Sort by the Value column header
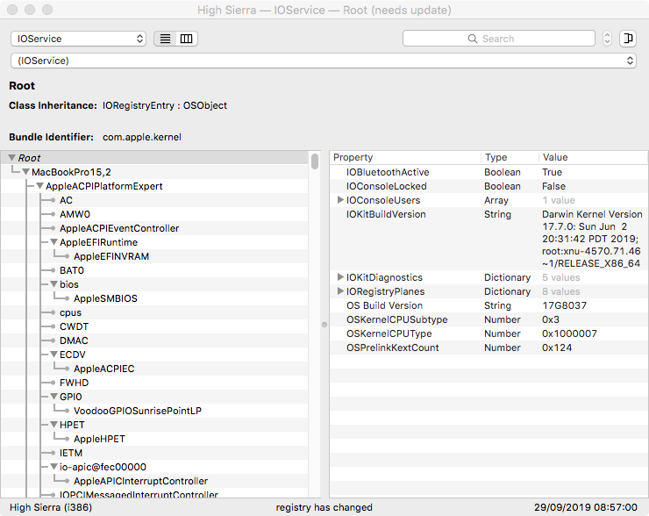649x516 pixels. 593,157
